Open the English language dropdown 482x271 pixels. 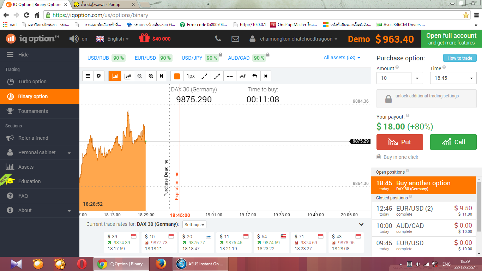tap(112, 39)
